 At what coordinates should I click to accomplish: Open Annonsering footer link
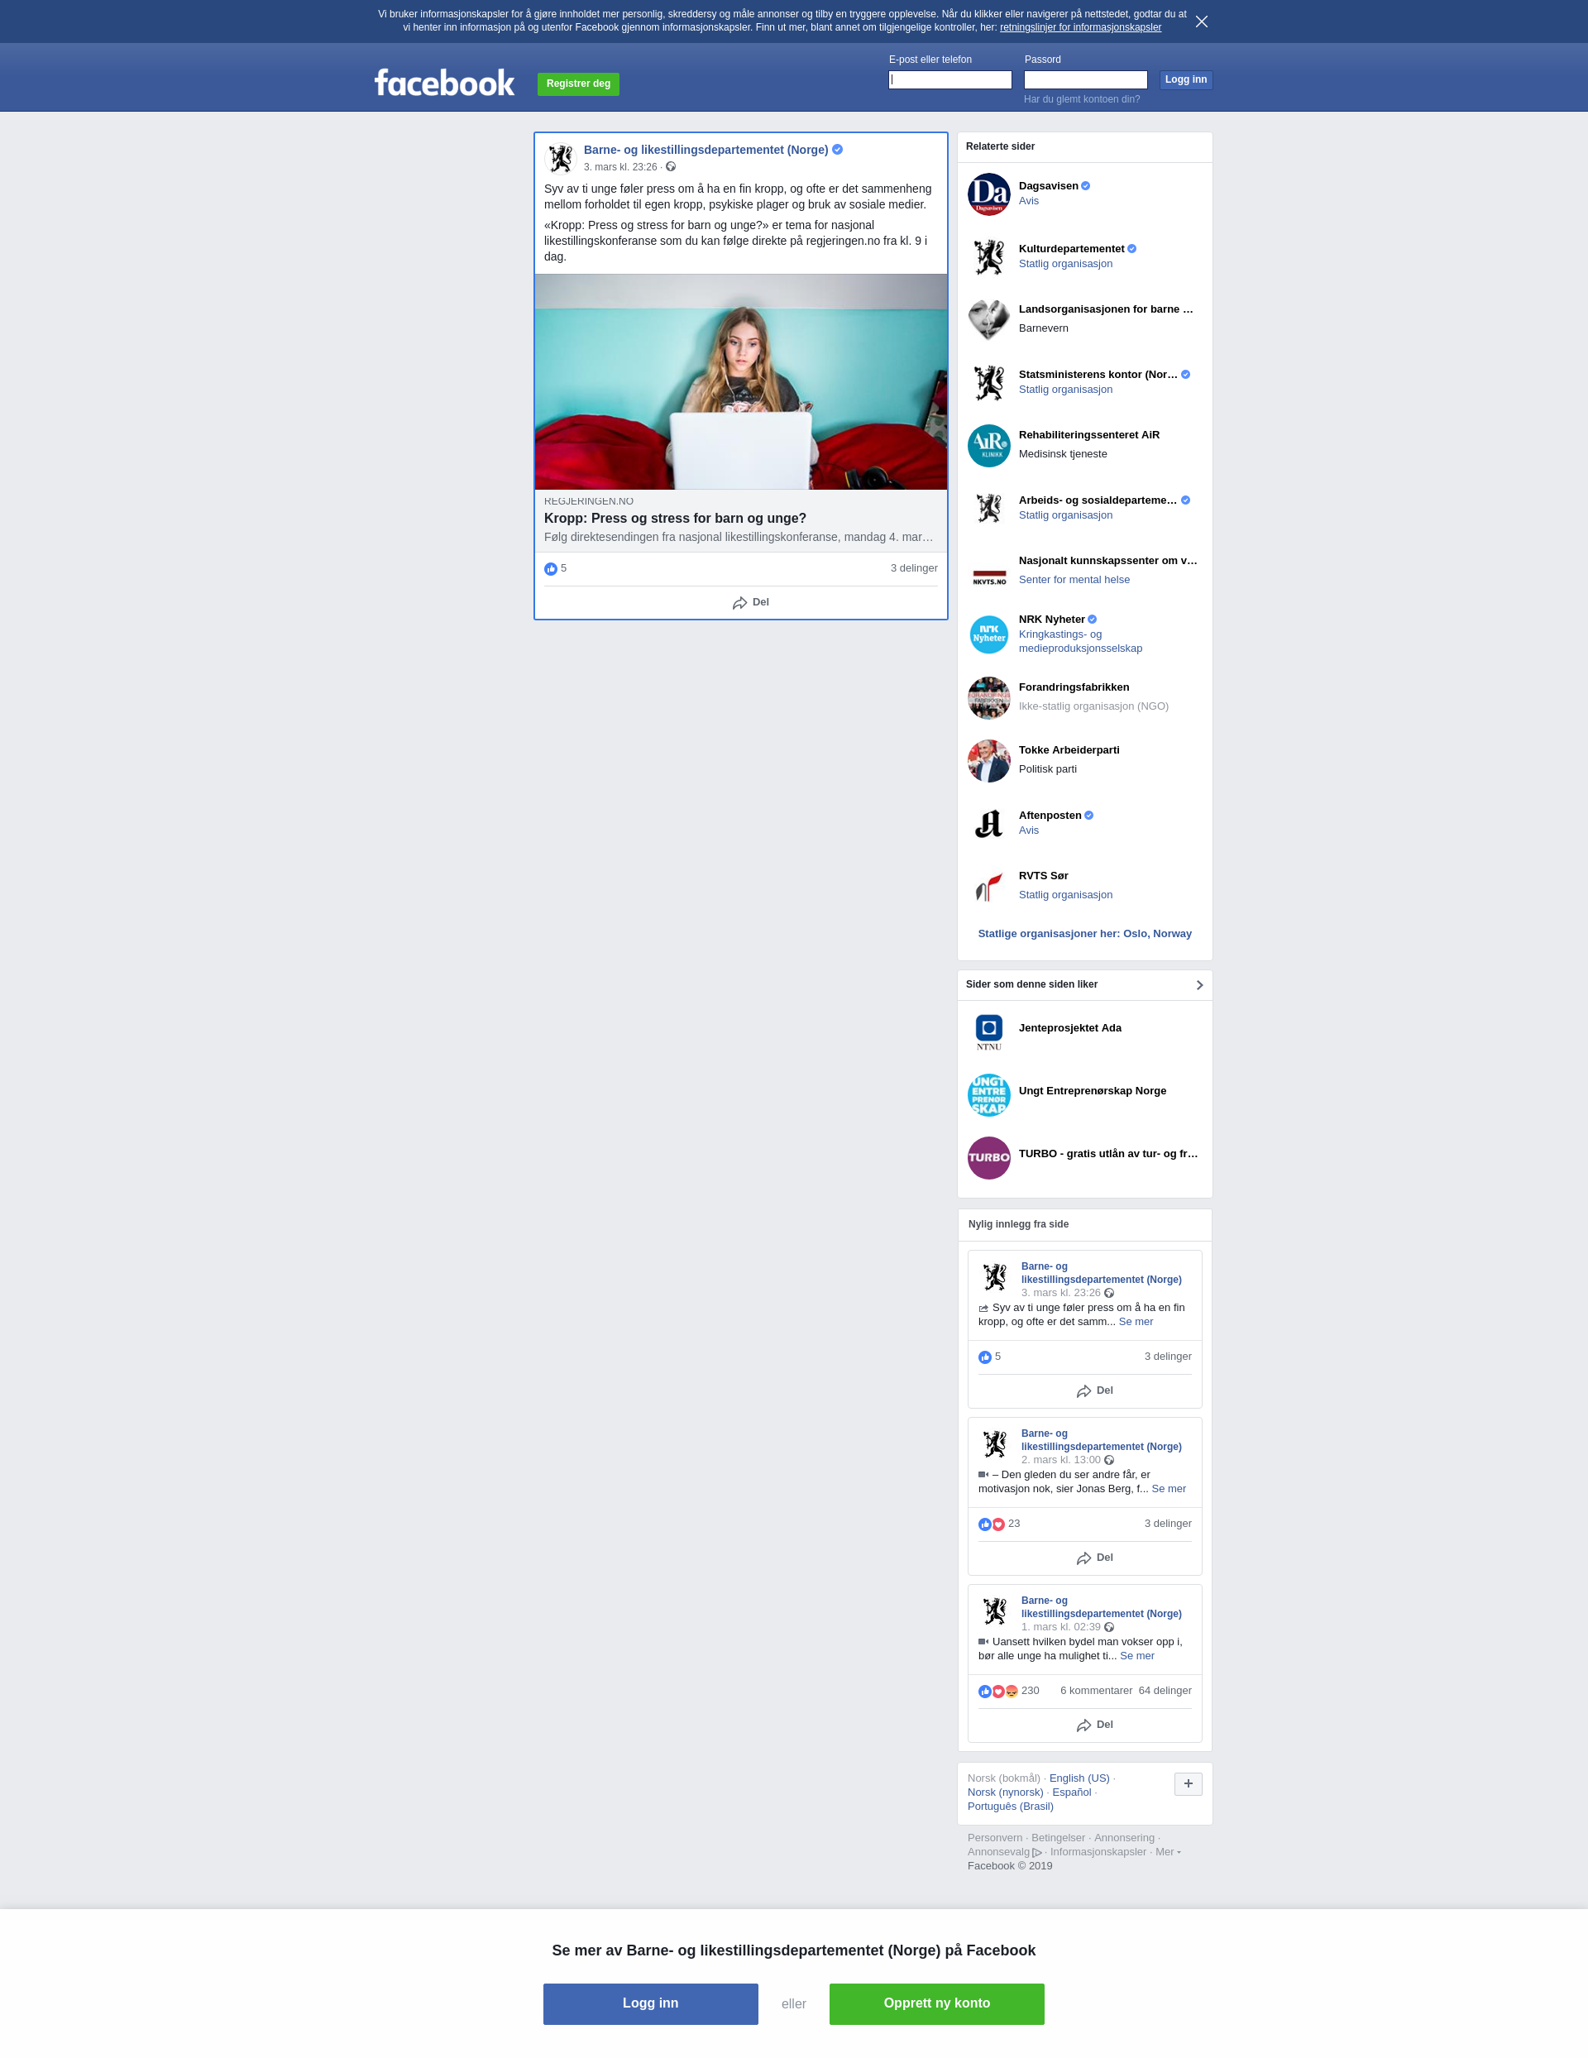(1123, 1837)
